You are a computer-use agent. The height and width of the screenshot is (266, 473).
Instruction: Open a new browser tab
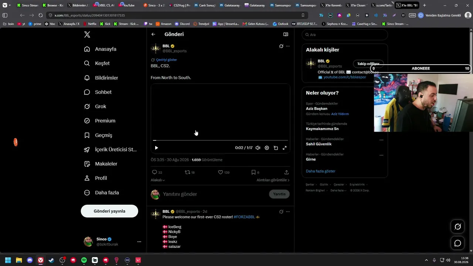point(425,5)
